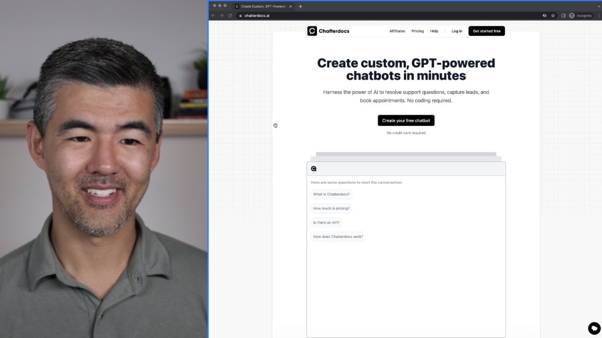The height and width of the screenshot is (338, 602).
Task: Click the Chatterdocs logo icon
Action: coord(312,31)
